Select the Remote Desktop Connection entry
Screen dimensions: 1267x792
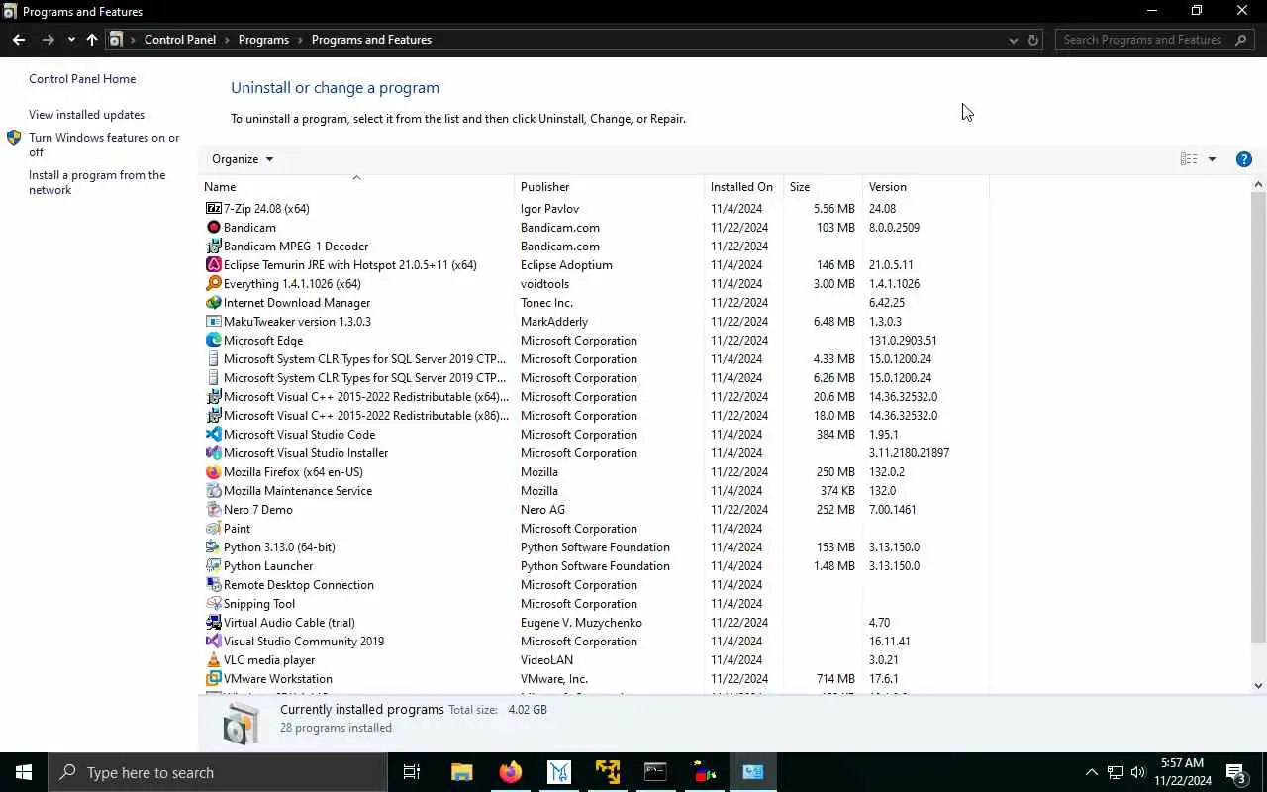(596, 585)
